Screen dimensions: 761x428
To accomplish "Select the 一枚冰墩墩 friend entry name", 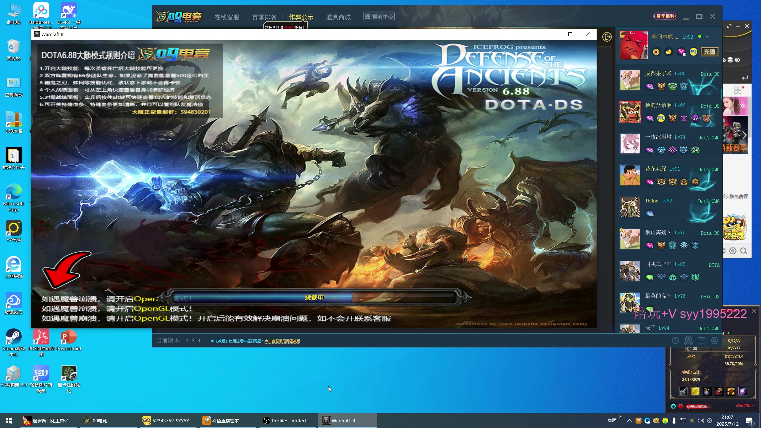I will [x=658, y=137].
